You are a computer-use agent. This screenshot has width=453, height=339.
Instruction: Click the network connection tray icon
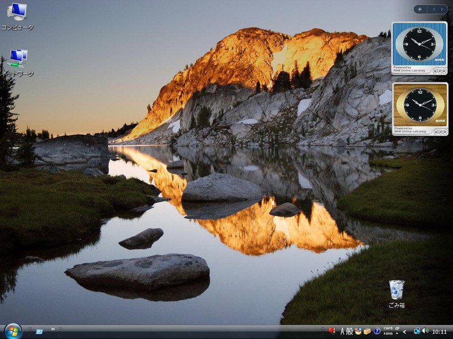(x=417, y=331)
